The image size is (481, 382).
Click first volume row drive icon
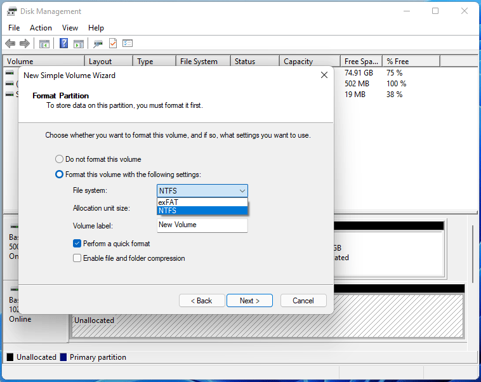click(x=10, y=73)
